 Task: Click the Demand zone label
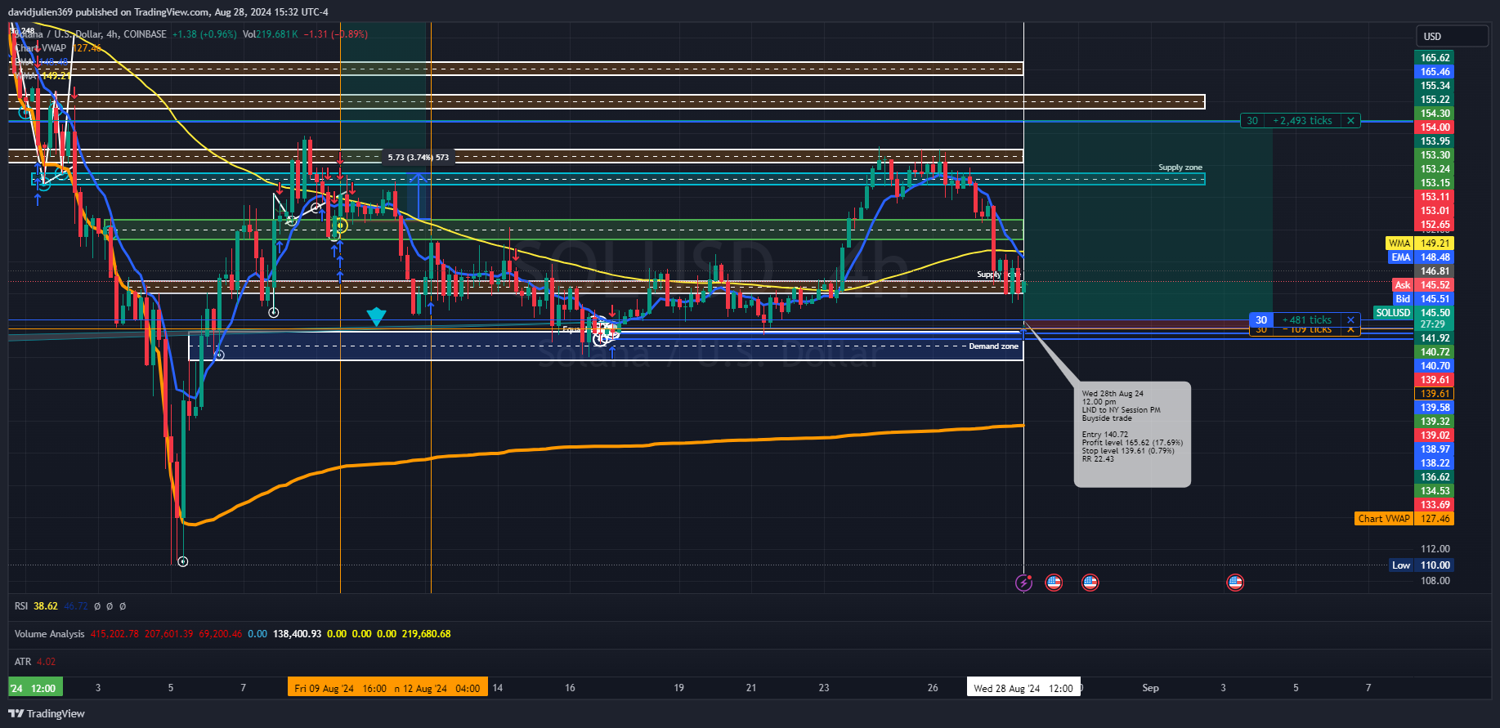(994, 346)
